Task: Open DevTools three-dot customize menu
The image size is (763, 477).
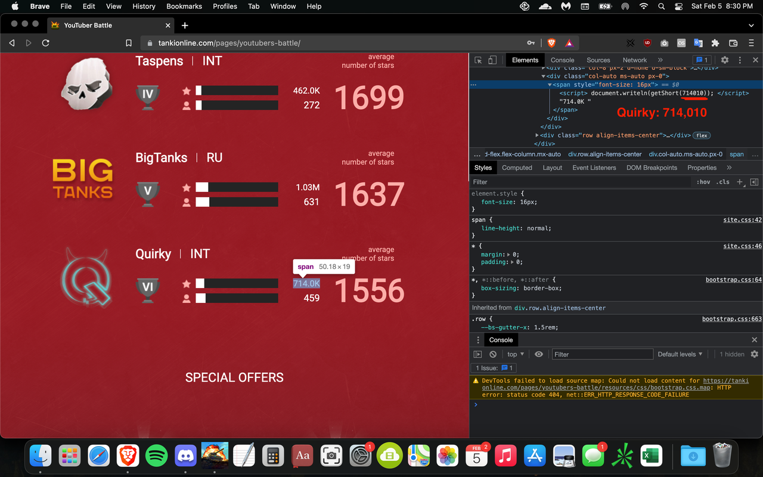Action: click(740, 60)
